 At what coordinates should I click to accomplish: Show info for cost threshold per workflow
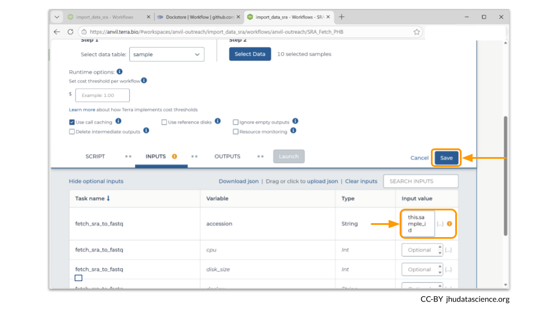[x=144, y=81]
